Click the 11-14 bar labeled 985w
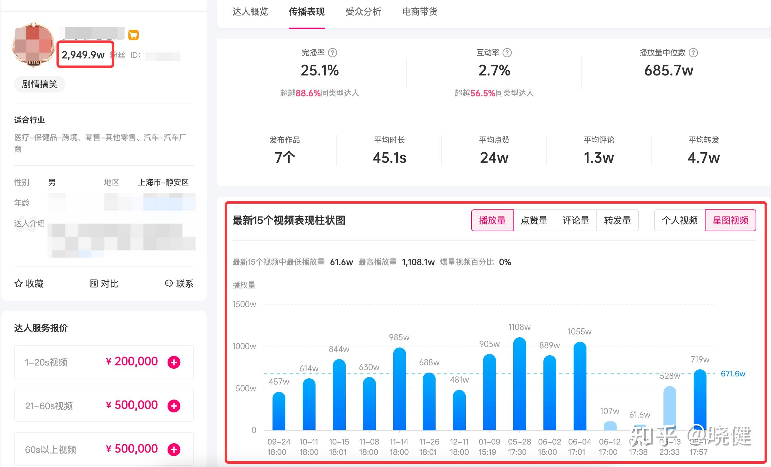Screen dimensions: 771x467 point(400,389)
